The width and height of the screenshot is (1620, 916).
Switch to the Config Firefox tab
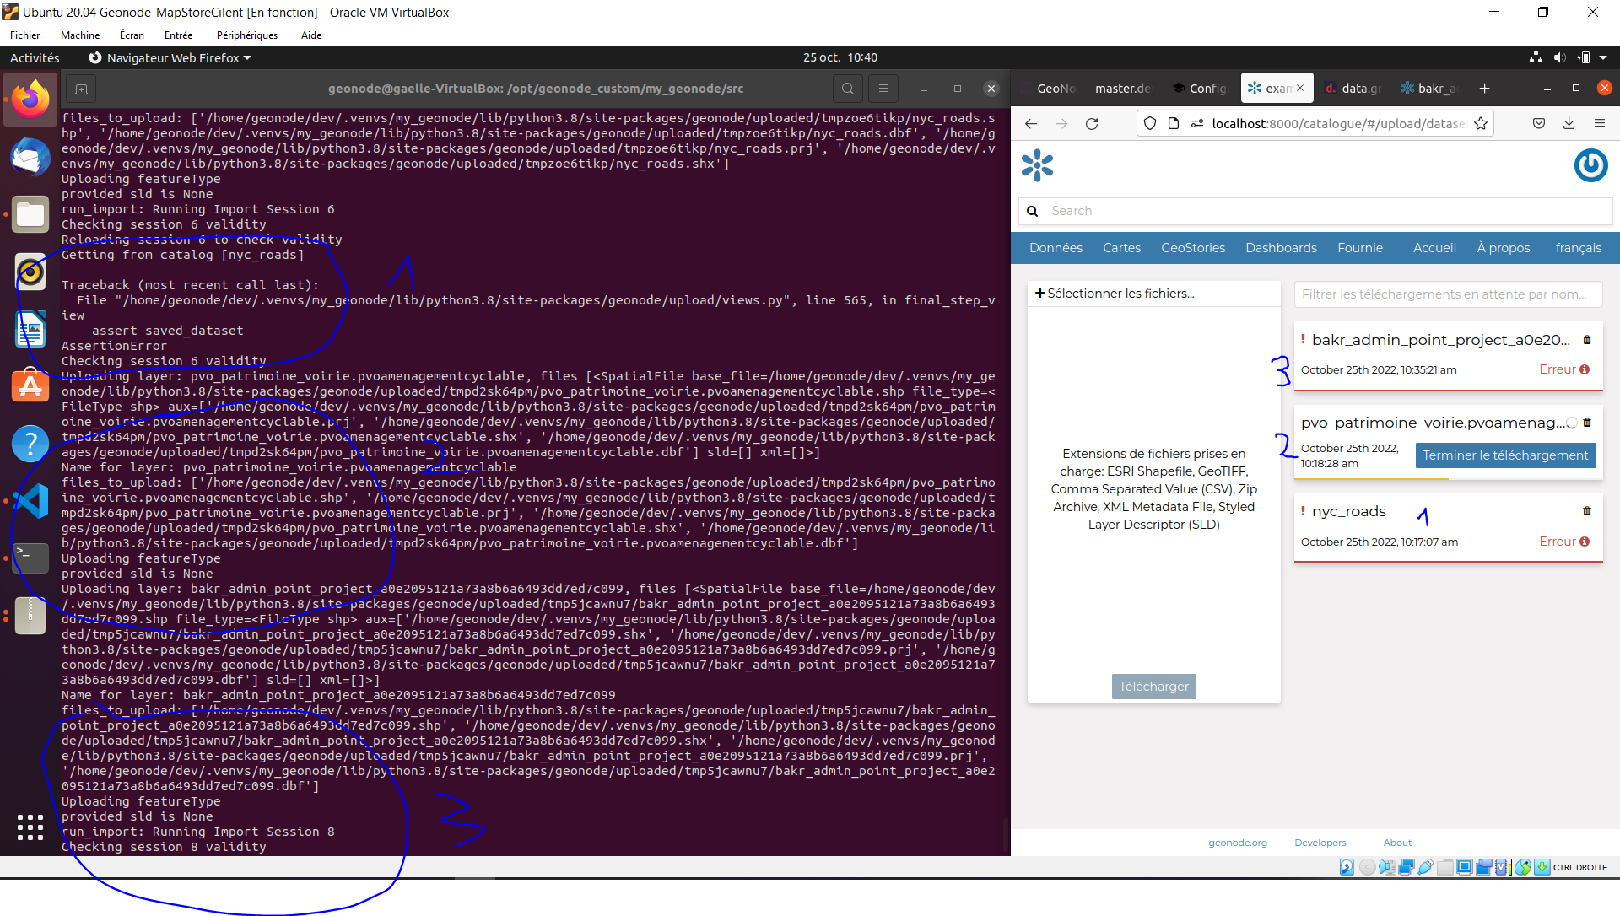pyautogui.click(x=1201, y=89)
